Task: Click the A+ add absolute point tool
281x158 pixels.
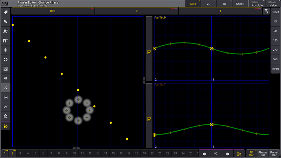Action: pos(6,31)
